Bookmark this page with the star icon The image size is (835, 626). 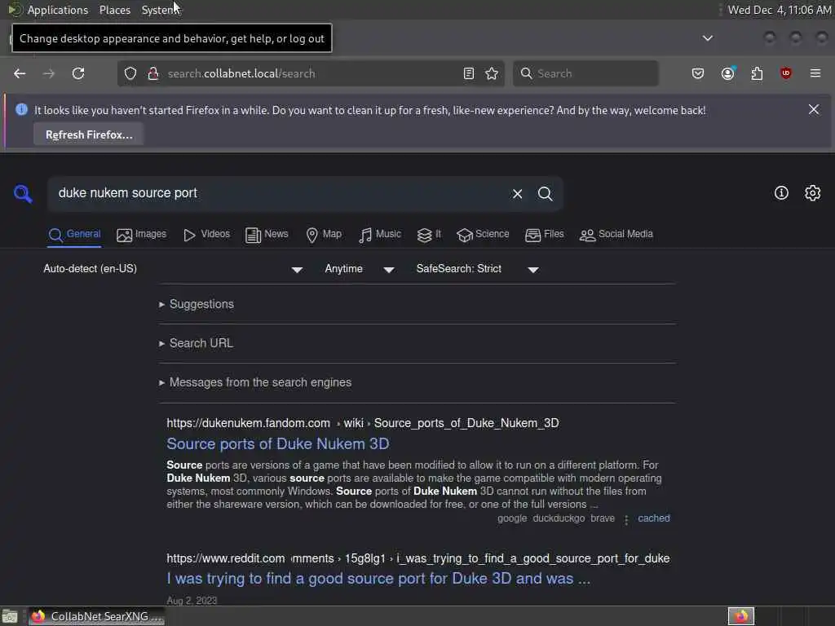click(492, 73)
